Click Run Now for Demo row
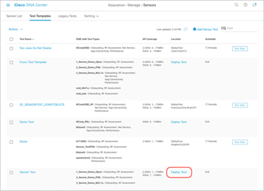The width and height of the screenshot is (264, 191). [x=240, y=142]
